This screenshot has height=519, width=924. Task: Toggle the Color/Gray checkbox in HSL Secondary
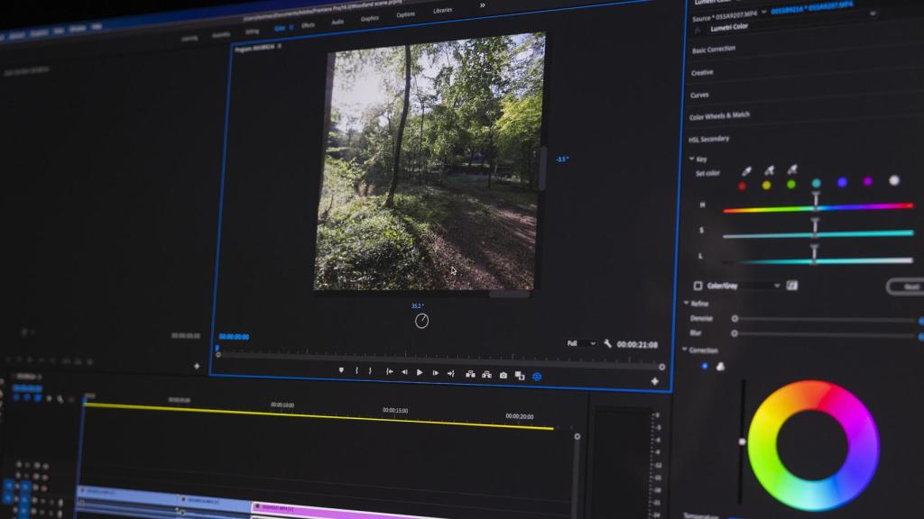click(x=699, y=284)
